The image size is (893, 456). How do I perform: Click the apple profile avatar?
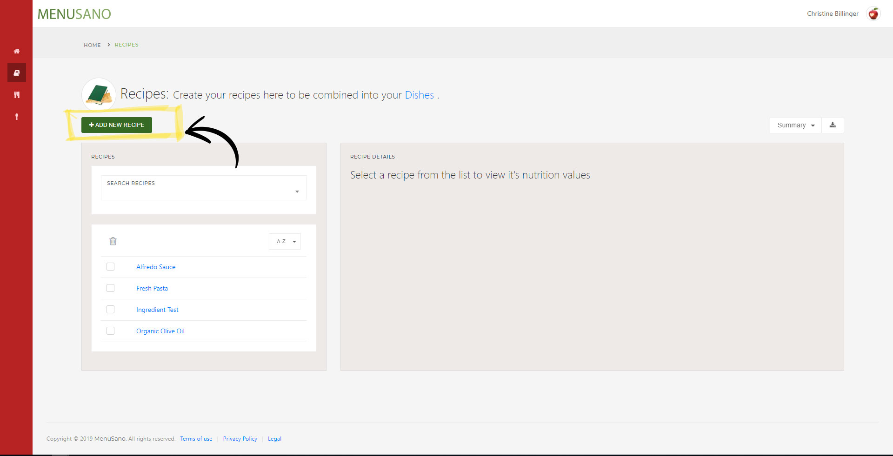[x=873, y=14]
